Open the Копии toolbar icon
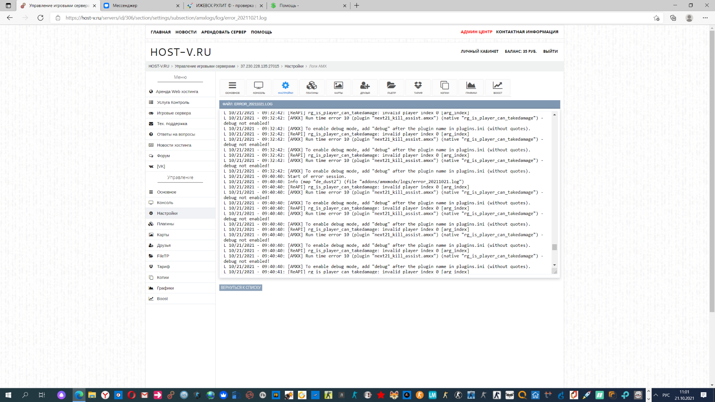Image resolution: width=715 pixels, height=402 pixels. pyautogui.click(x=444, y=87)
